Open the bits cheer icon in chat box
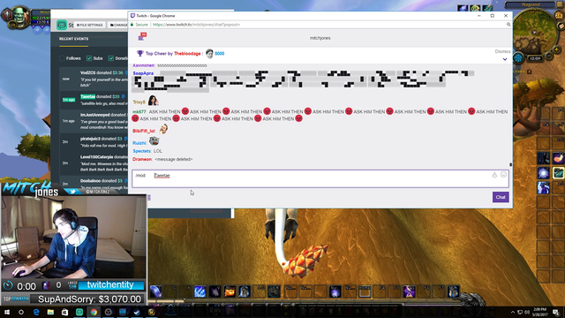565x318 pixels. point(494,175)
